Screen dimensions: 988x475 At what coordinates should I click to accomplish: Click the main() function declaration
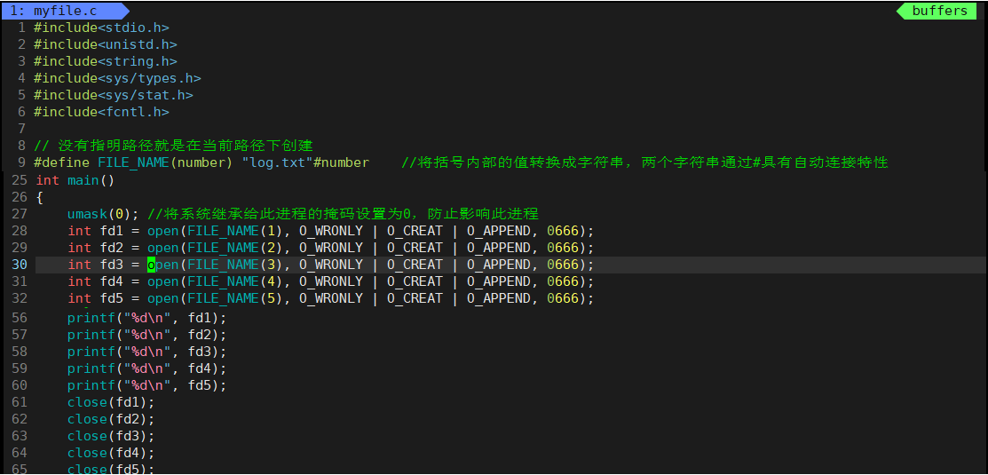click(91, 180)
